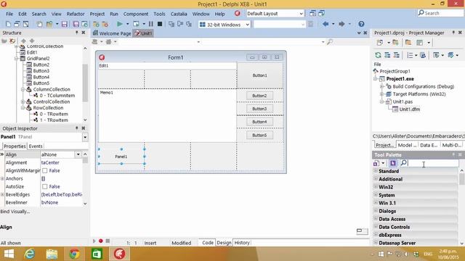Click the Refresh icon in Project Manager
This screenshot has width=465, height=261.
[378, 55]
